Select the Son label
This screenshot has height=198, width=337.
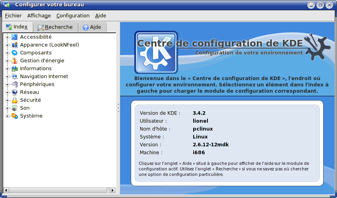coord(25,108)
